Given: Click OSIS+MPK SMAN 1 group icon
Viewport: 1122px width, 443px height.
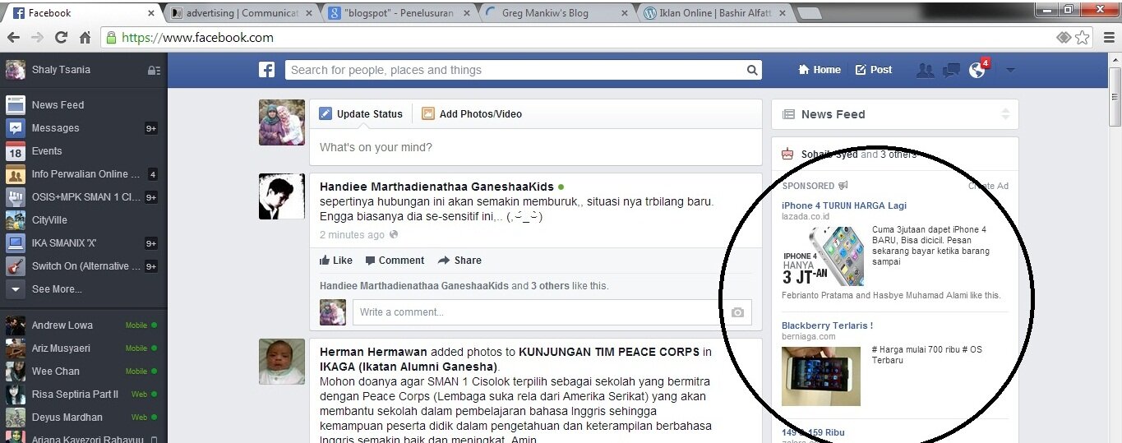Looking at the screenshot, I should click(x=16, y=196).
